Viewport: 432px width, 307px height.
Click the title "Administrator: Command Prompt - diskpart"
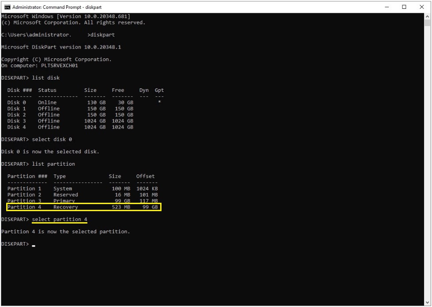(57, 7)
